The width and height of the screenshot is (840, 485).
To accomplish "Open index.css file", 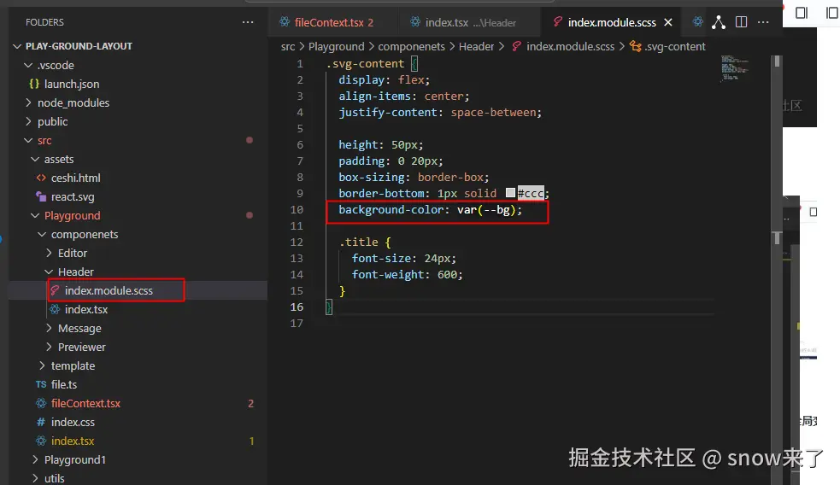I will click(73, 422).
